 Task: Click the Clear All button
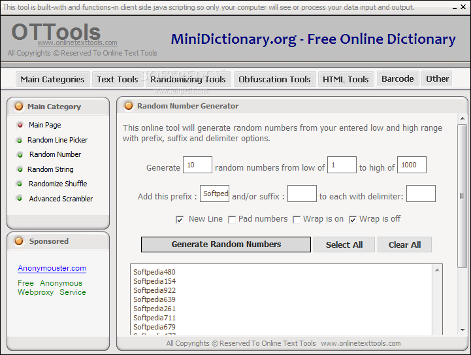[404, 245]
